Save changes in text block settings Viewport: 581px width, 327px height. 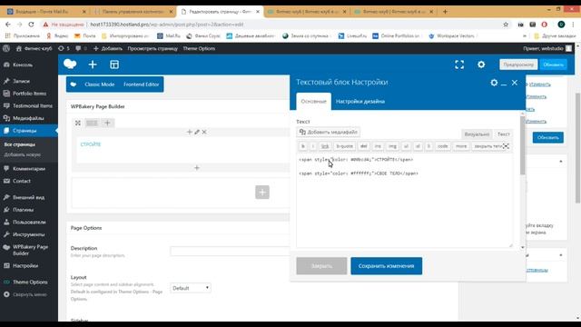pyautogui.click(x=386, y=266)
